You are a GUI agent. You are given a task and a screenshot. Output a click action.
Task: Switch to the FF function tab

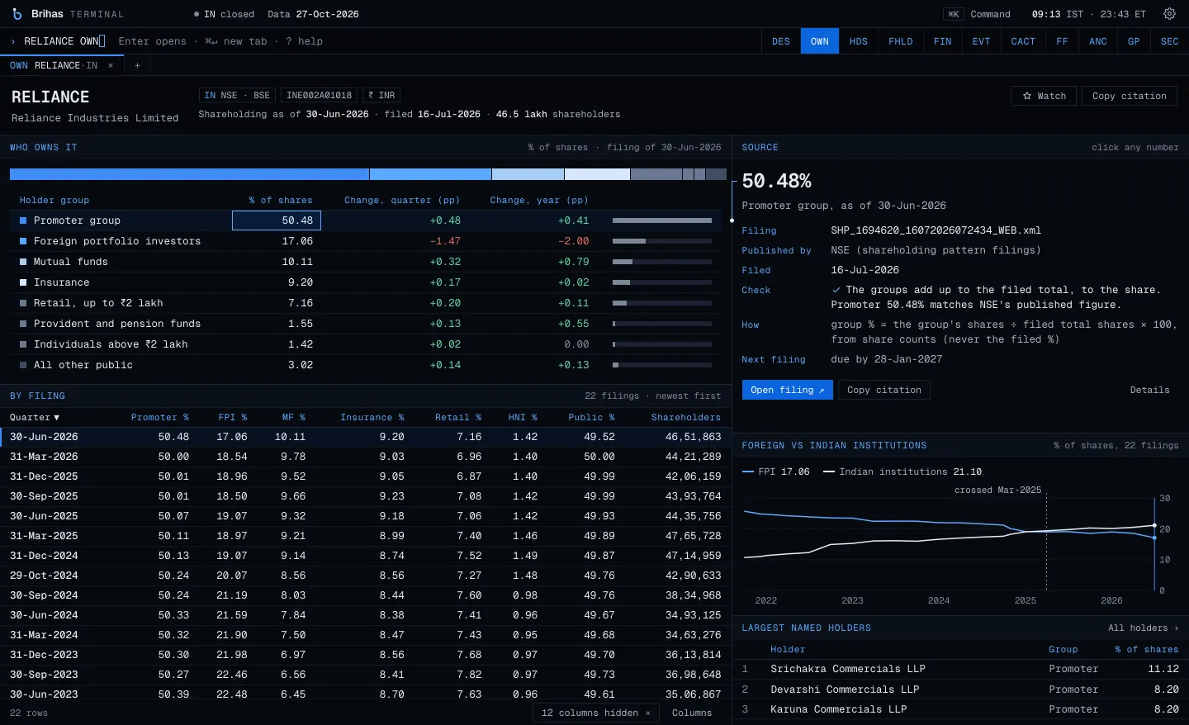click(1062, 41)
